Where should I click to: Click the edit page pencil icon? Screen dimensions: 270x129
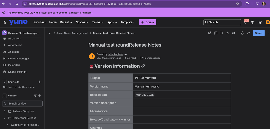(x=210, y=33)
